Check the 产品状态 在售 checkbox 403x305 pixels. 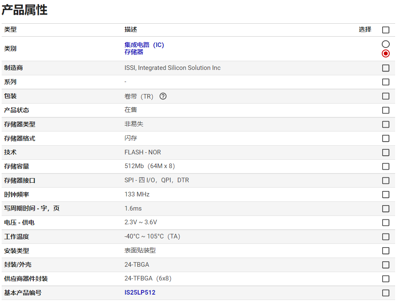click(386, 110)
